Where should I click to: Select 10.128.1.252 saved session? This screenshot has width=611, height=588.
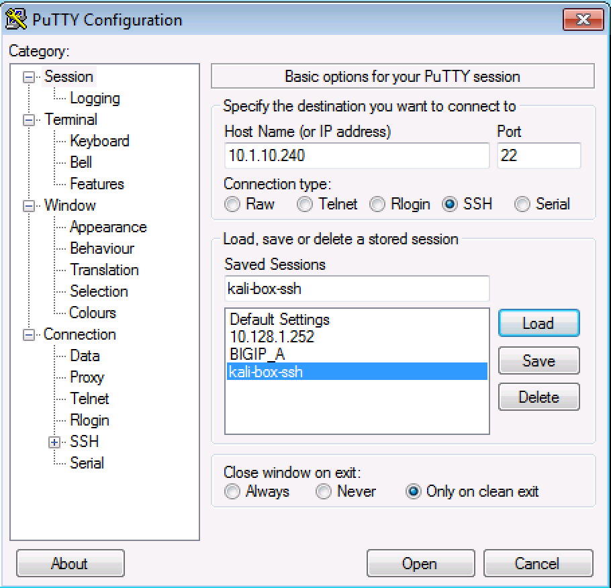tap(357, 337)
